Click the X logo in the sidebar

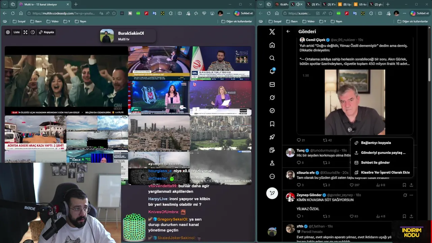[x=272, y=32]
